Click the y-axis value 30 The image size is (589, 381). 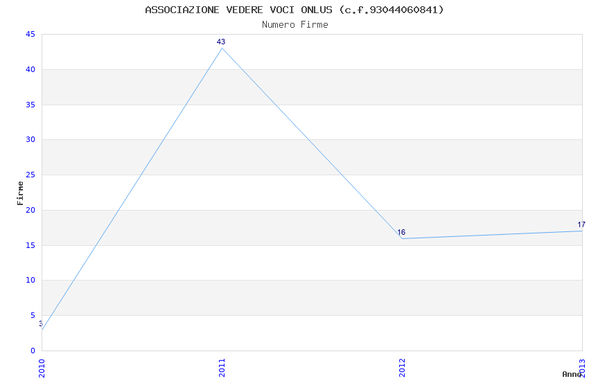coord(30,140)
